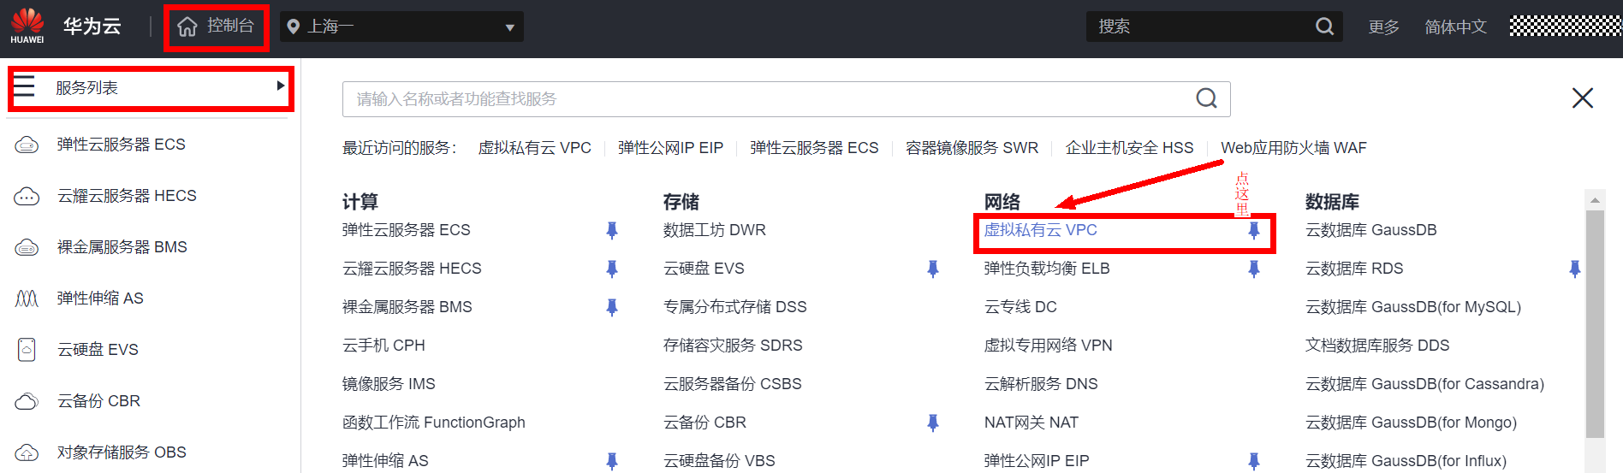Toggle pin for 虚拟私有云 VPC

pos(1254,230)
